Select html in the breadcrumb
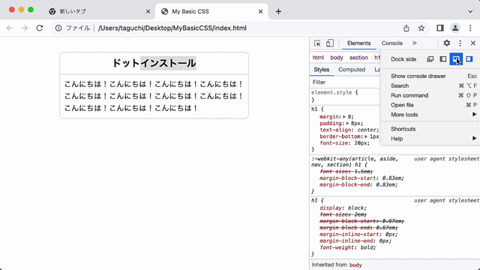The height and width of the screenshot is (270, 480). point(318,58)
